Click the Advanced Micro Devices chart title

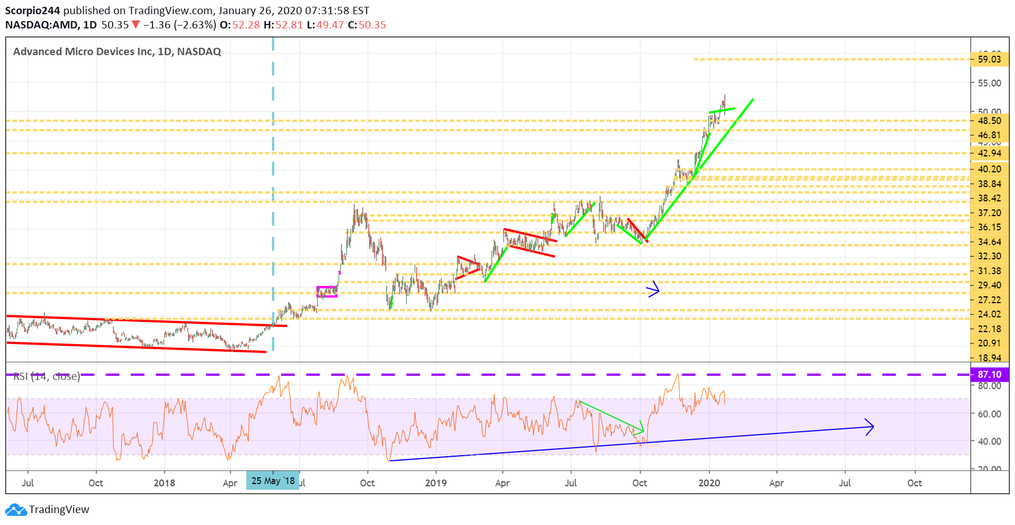(117, 52)
